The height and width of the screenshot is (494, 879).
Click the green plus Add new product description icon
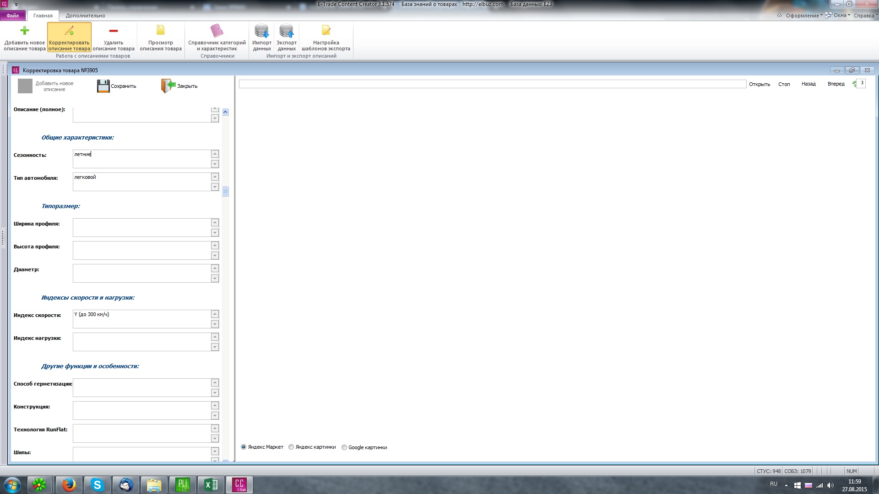click(25, 31)
